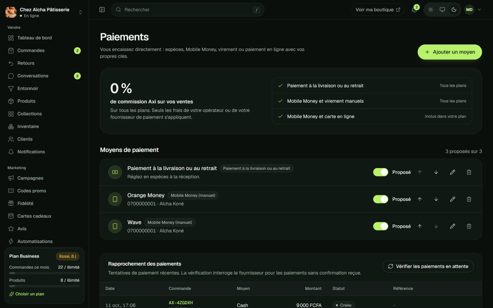Go to Commandes section
Viewport: 493px width, 308px height.
click(44, 51)
